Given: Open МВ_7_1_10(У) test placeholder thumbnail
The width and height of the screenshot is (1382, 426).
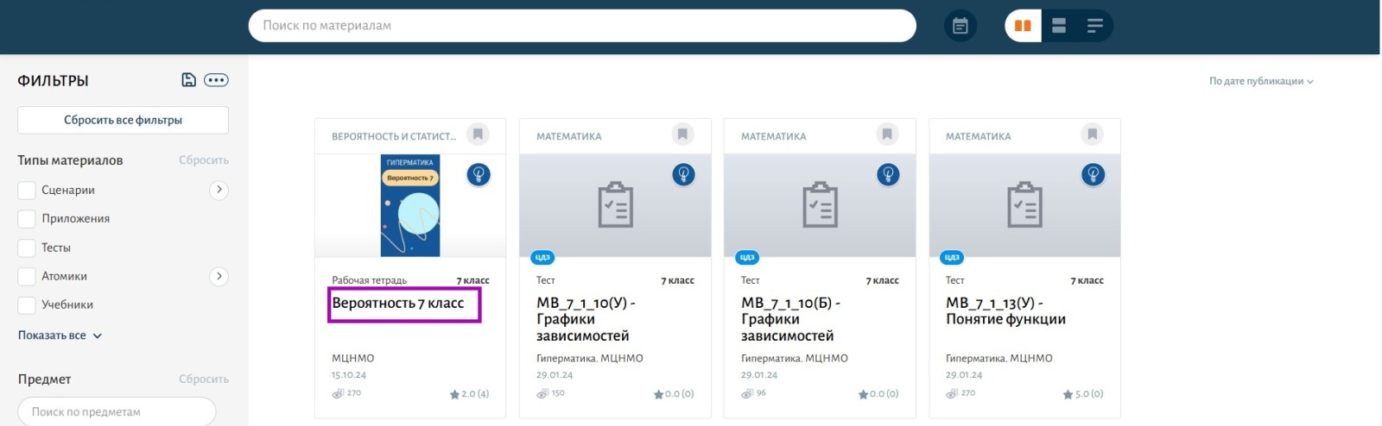Looking at the screenshot, I should (x=615, y=205).
